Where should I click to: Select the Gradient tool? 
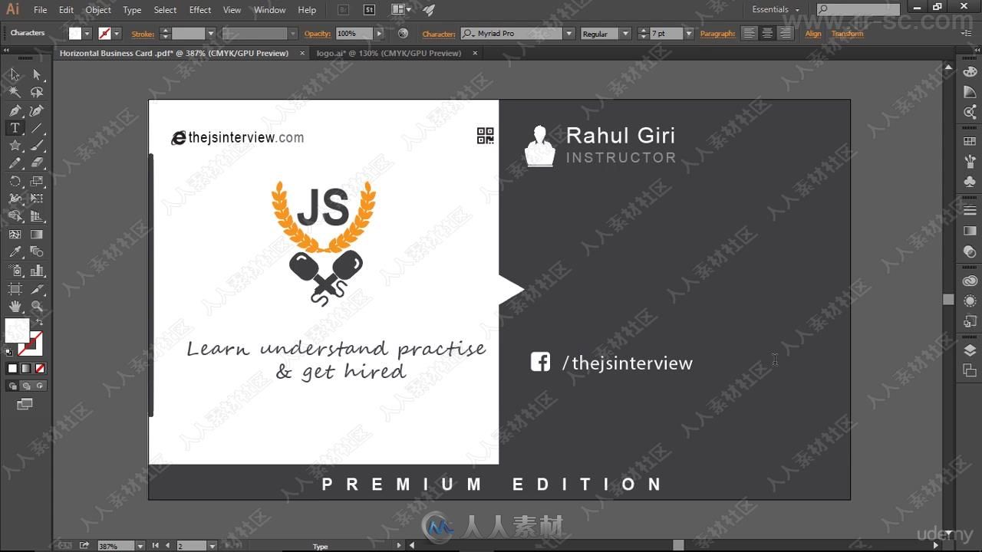pyautogui.click(x=37, y=235)
